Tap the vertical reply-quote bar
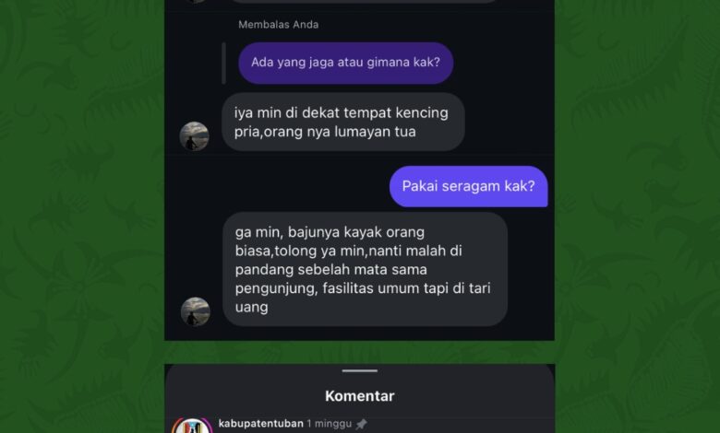 223,64
